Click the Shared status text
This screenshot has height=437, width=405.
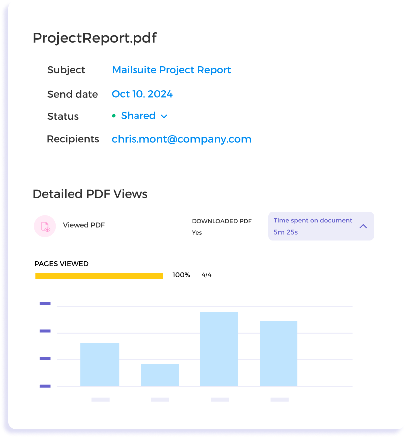point(138,116)
